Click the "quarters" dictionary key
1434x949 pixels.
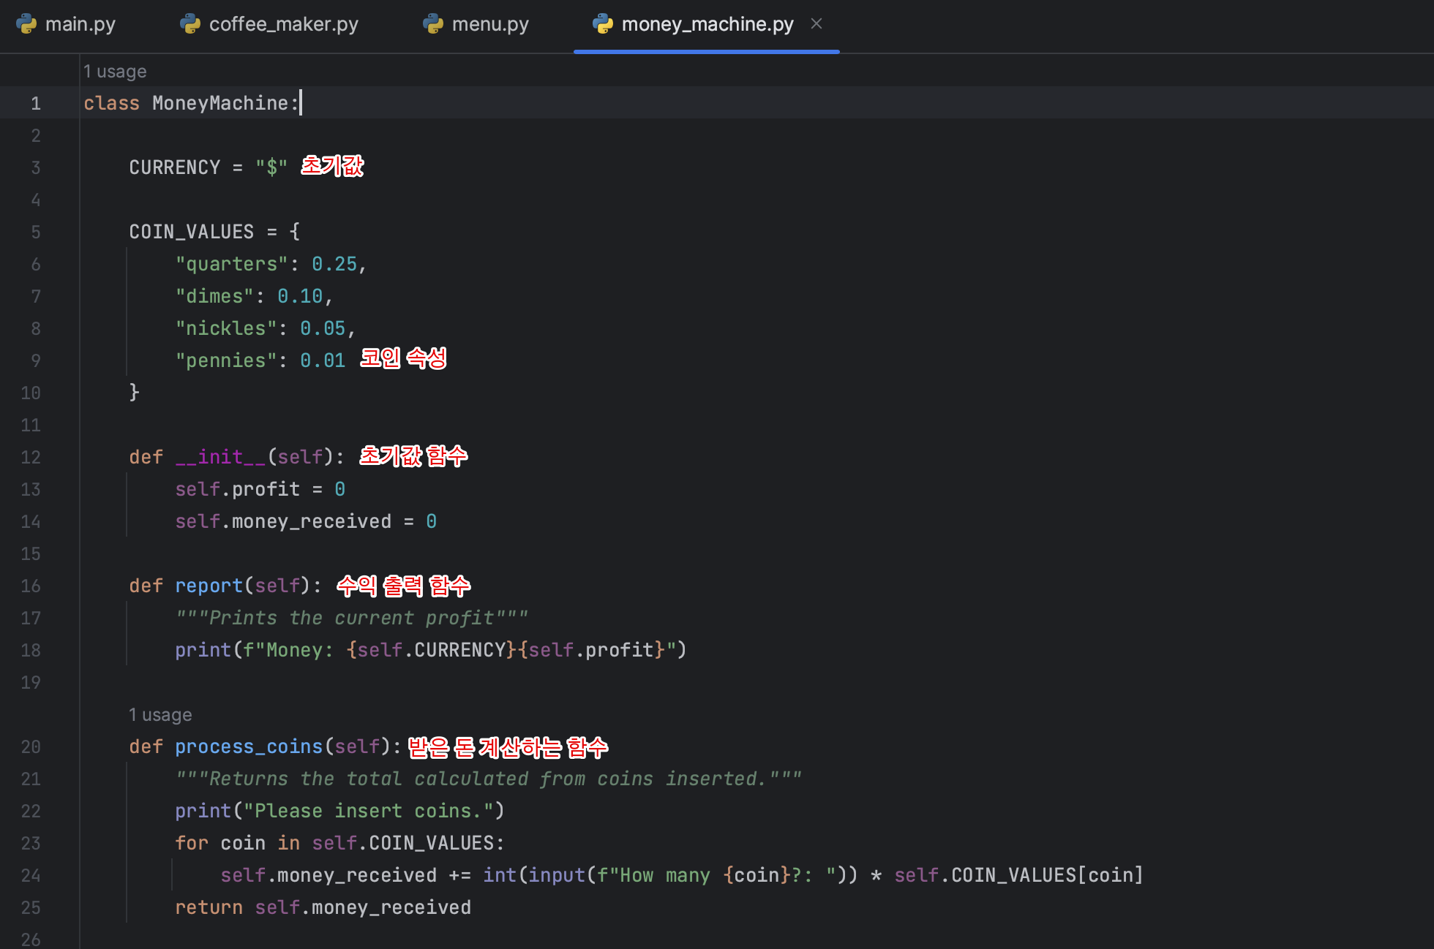pyautogui.click(x=232, y=265)
